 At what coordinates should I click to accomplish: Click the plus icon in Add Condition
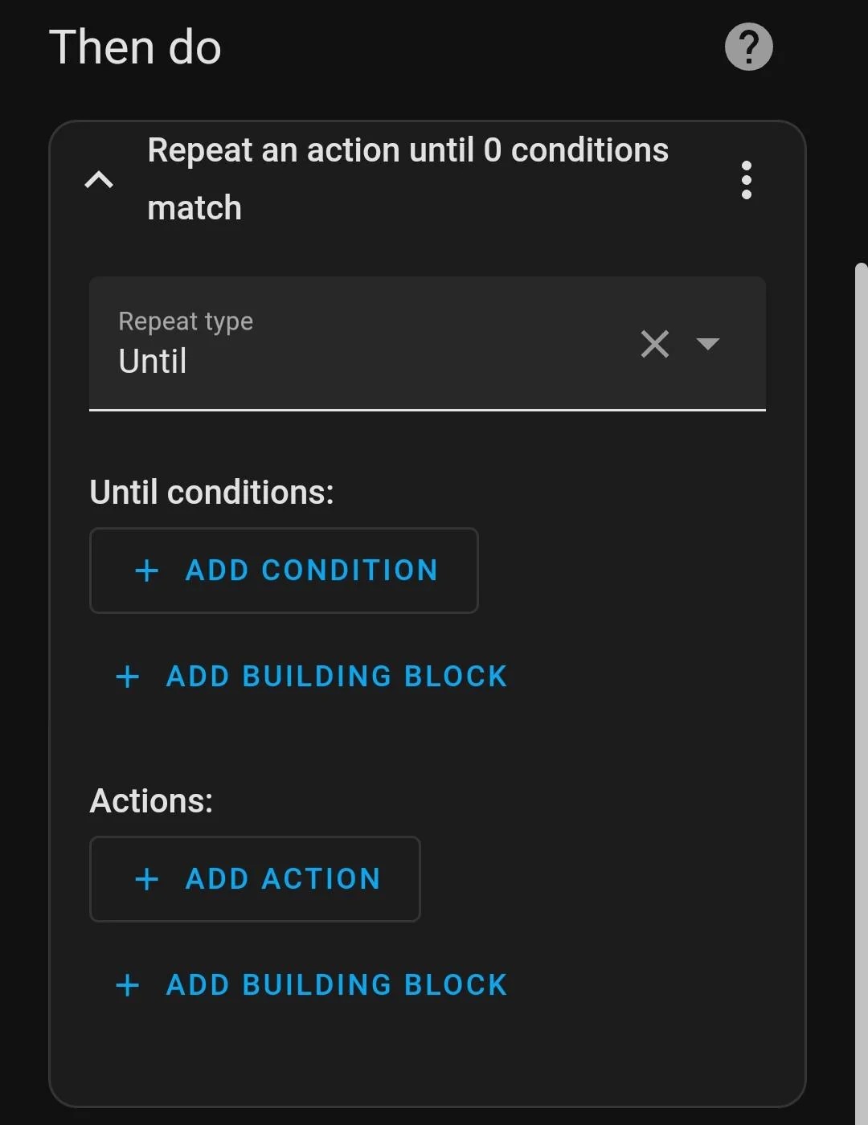click(x=147, y=571)
